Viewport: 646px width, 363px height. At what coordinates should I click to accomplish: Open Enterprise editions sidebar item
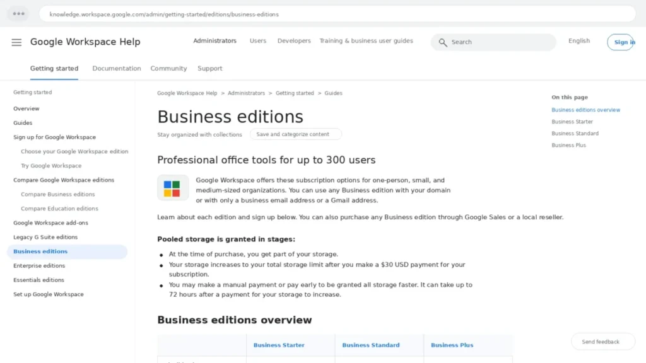pos(39,265)
